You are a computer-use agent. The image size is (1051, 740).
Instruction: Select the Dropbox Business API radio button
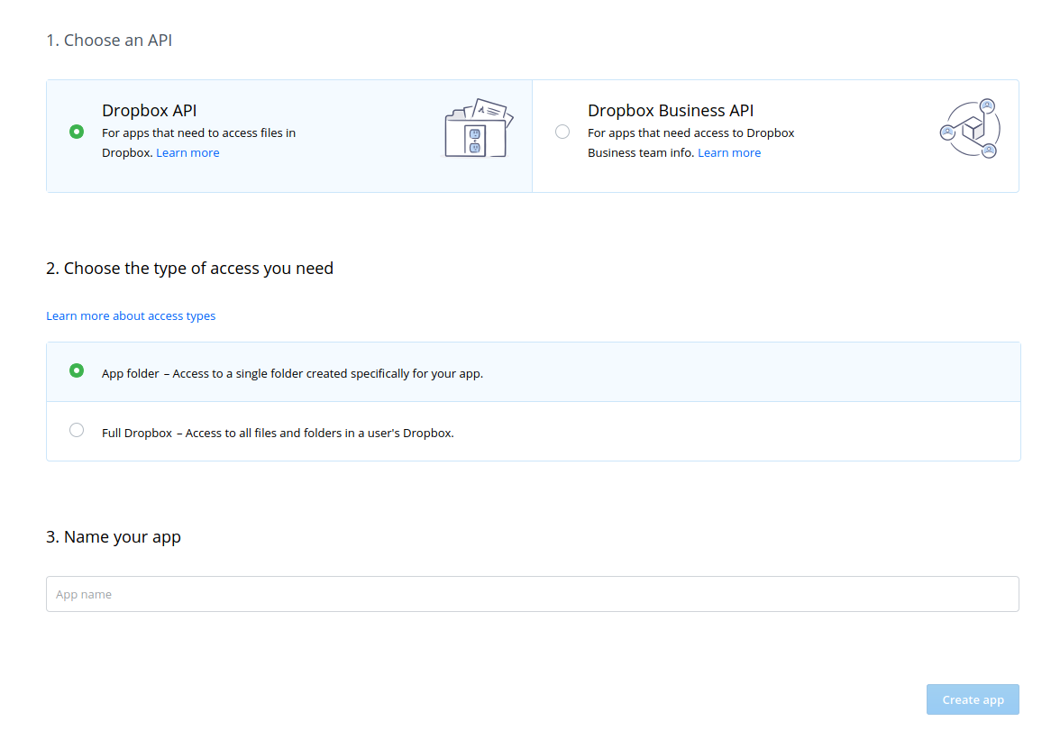562,132
